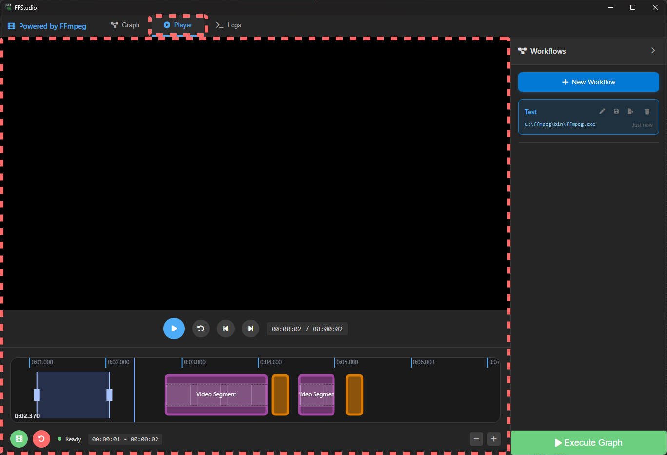Save the Test workflow with floppy icon
The image size is (667, 455).
(x=616, y=111)
